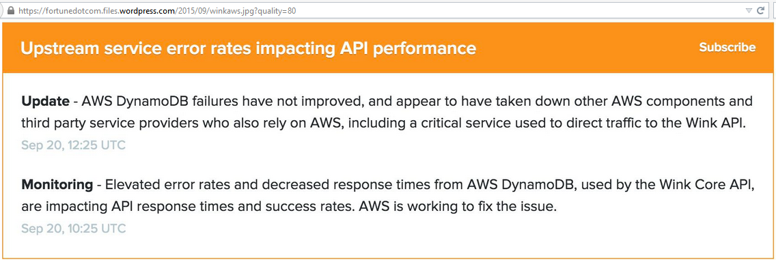
Task: Reload the page with the refresh icon
Action: point(761,10)
